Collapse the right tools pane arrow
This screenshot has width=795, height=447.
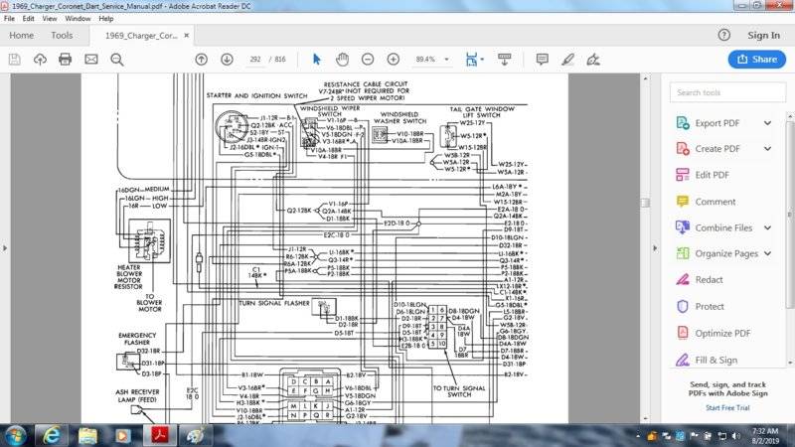655,248
